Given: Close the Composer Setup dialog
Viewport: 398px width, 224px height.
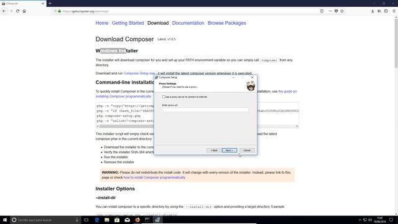Looking at the screenshot, I should [252, 77].
